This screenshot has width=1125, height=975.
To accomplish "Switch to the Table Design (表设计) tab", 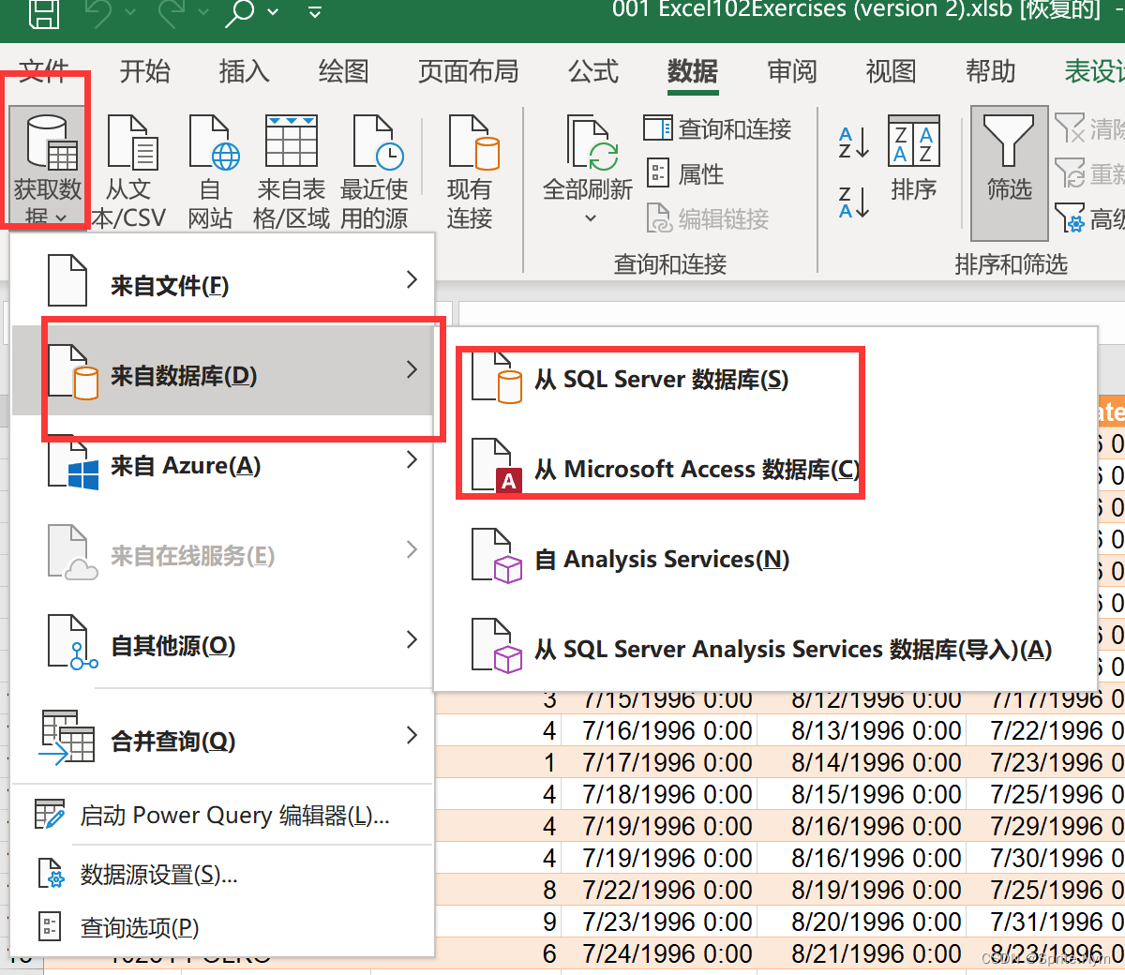I will 1095,71.
